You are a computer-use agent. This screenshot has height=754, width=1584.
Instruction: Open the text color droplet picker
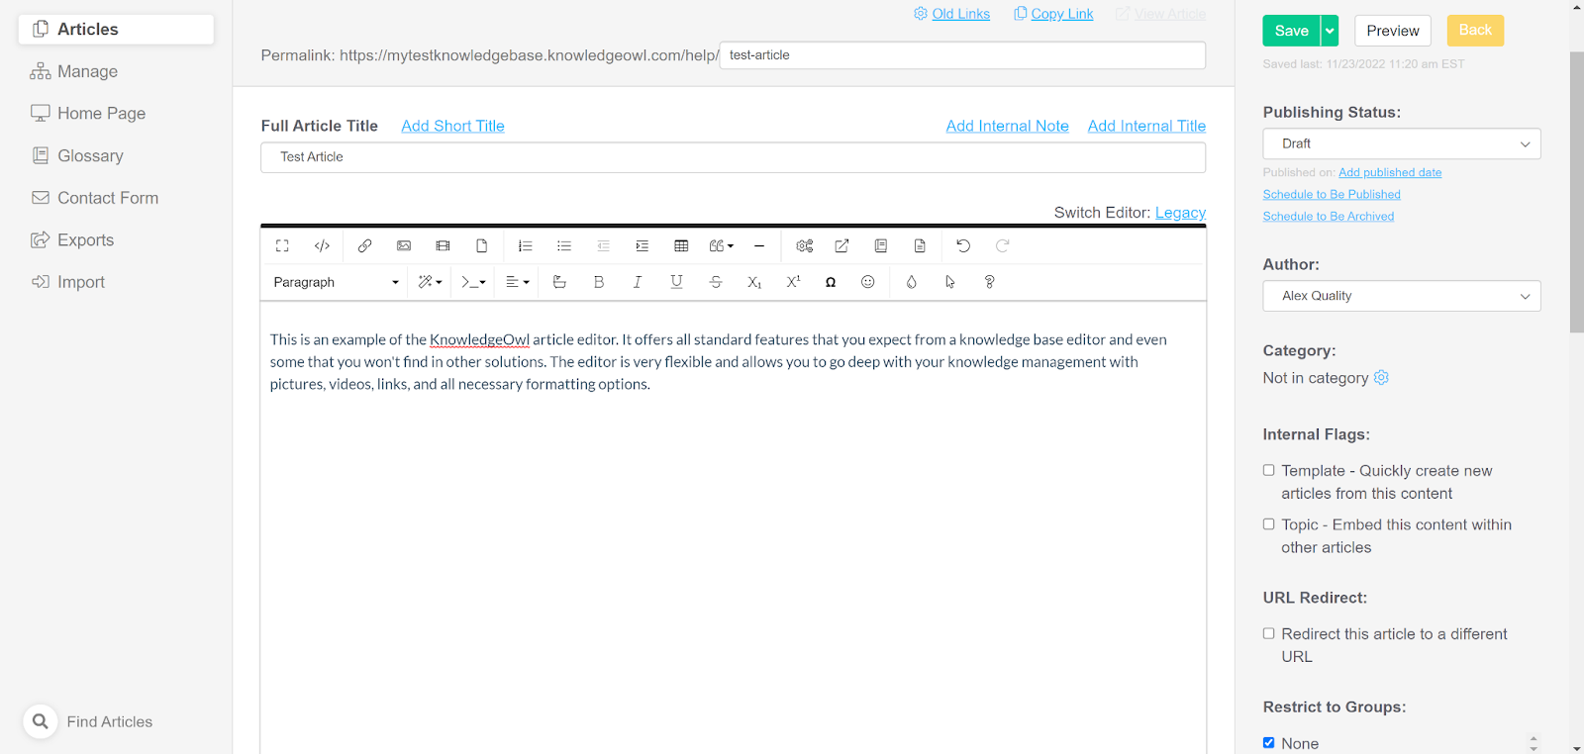911,282
